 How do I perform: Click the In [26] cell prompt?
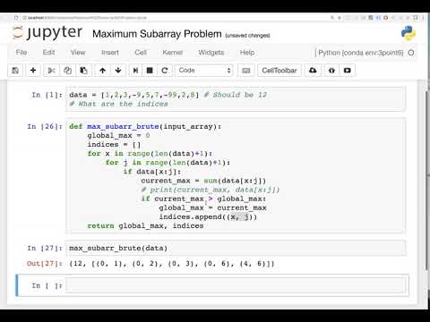coord(45,126)
